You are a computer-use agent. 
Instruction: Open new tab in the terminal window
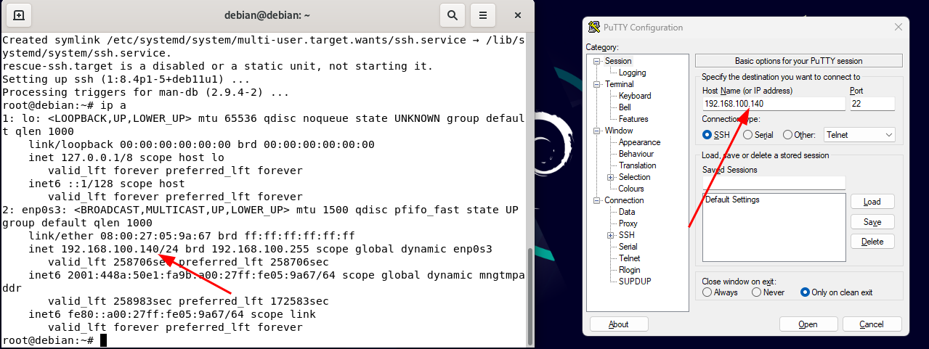(18, 15)
